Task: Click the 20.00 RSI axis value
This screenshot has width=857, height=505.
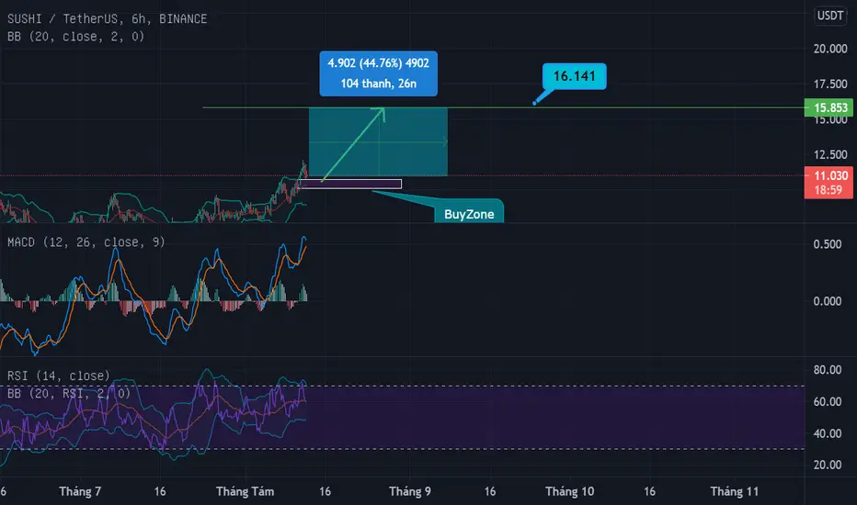Action: (827, 465)
